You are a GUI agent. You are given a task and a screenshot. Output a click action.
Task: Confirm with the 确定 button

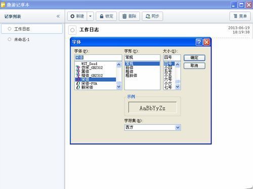click(x=194, y=58)
